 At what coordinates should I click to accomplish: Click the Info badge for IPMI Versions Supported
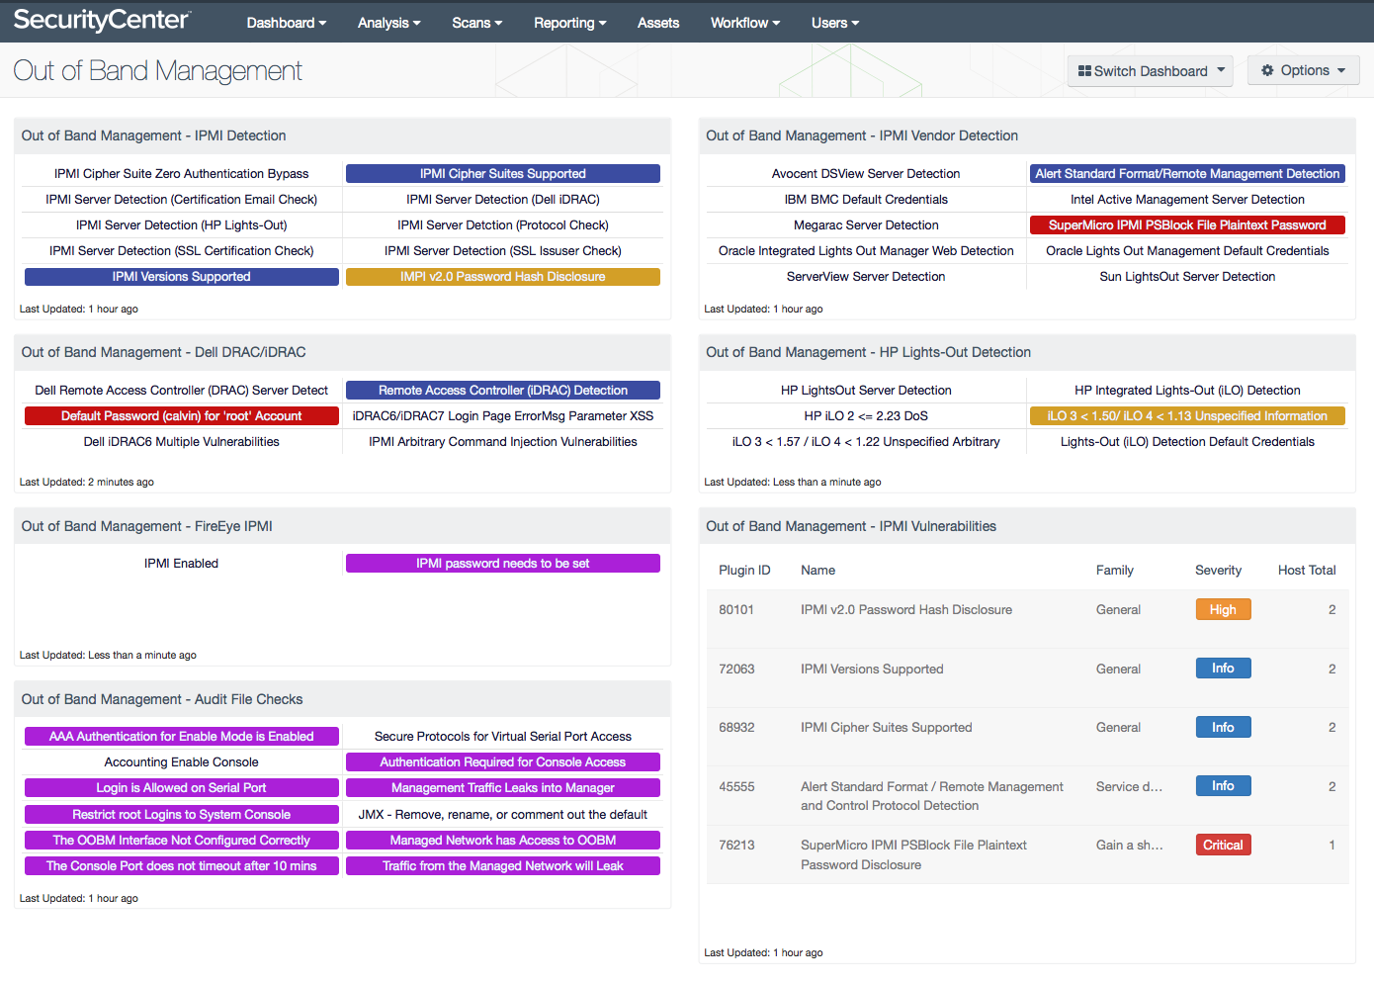1223,669
